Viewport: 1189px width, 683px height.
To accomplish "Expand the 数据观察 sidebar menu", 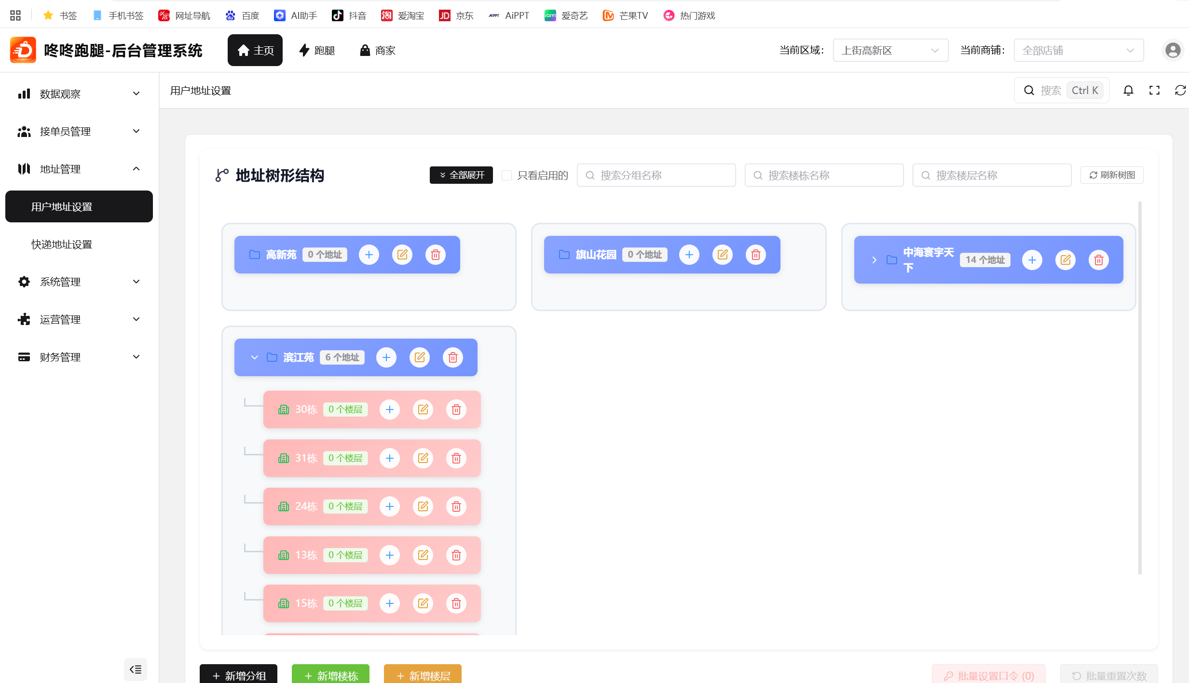I will point(79,94).
